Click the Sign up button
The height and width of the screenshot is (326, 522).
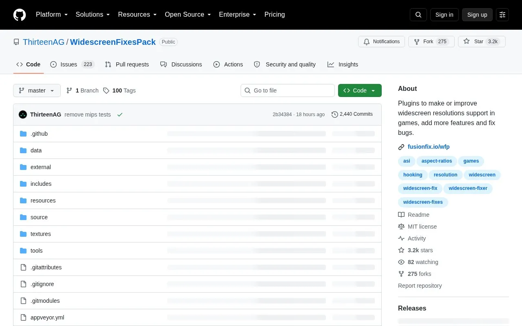[x=477, y=15]
